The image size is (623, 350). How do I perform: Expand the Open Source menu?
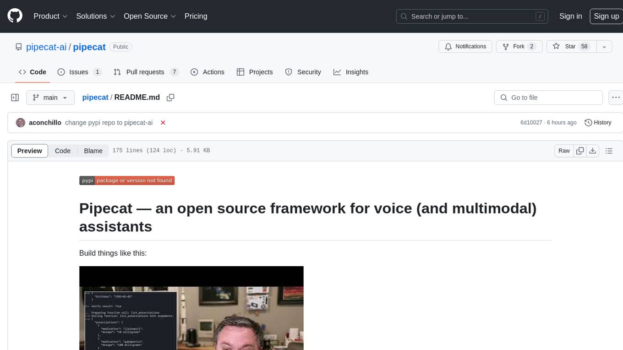coord(150,16)
